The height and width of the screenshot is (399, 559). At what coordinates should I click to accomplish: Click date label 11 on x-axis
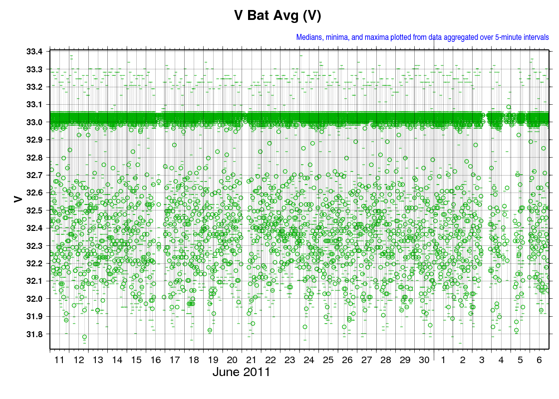click(x=59, y=360)
